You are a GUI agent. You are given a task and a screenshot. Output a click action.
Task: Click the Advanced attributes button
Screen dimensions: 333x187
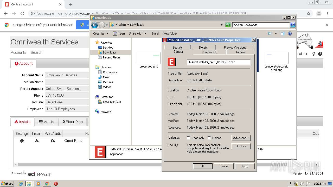241,138
